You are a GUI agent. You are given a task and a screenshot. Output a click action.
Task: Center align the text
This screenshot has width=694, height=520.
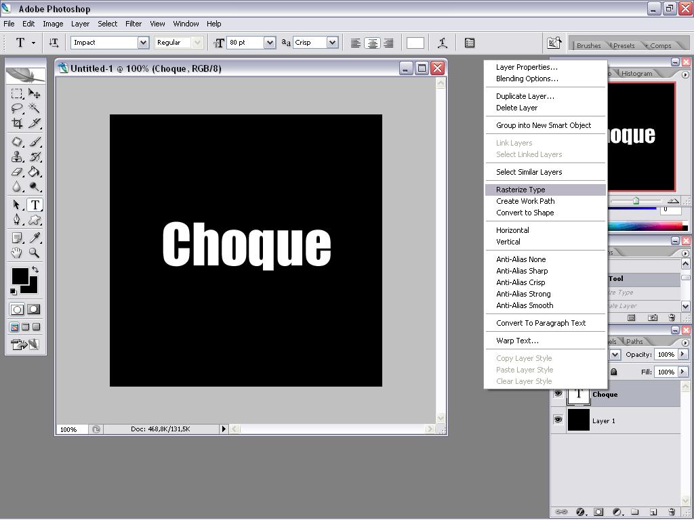372,43
